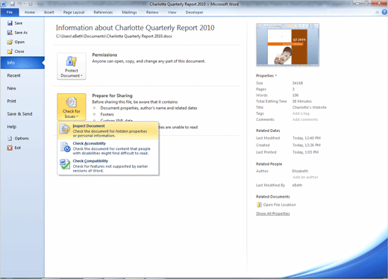Switch to the Developer tab
Image resolution: width=388 pixels, height=279 pixels.
(x=195, y=12)
